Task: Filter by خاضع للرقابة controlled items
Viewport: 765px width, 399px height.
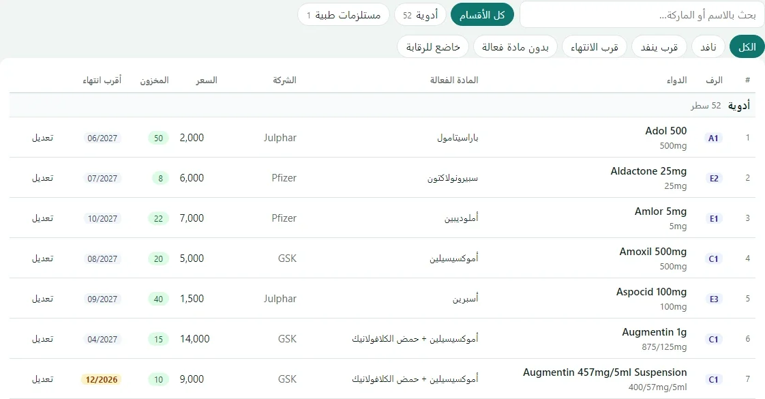Action: tap(433, 47)
